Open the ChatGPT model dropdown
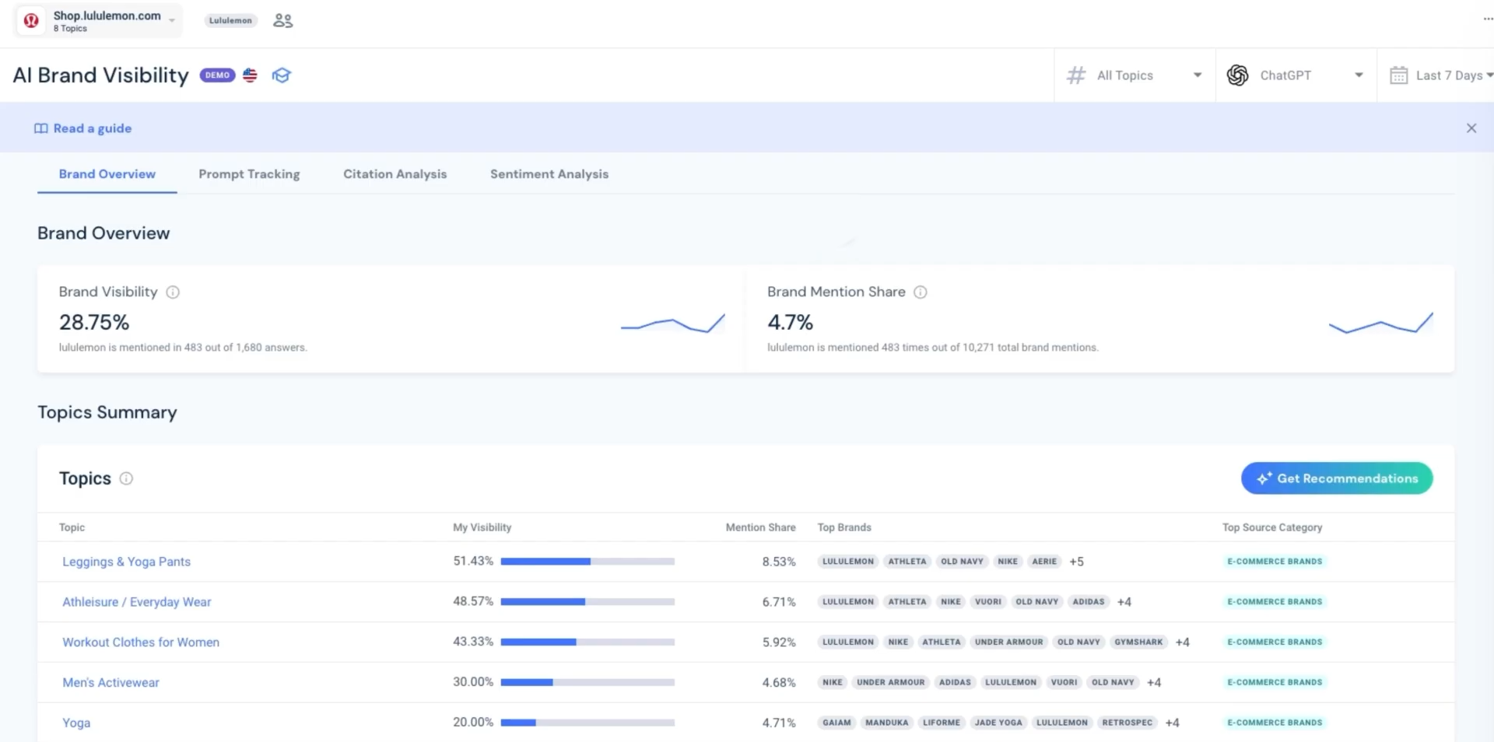 (x=1296, y=75)
